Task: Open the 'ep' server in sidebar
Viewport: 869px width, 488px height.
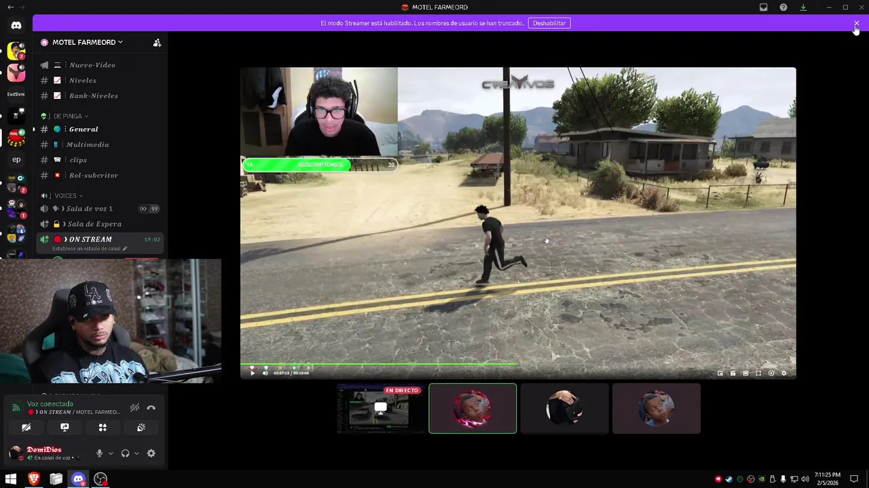Action: tap(16, 160)
